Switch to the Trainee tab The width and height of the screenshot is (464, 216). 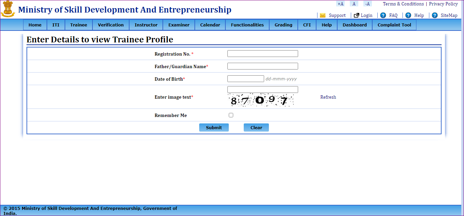[79, 24]
